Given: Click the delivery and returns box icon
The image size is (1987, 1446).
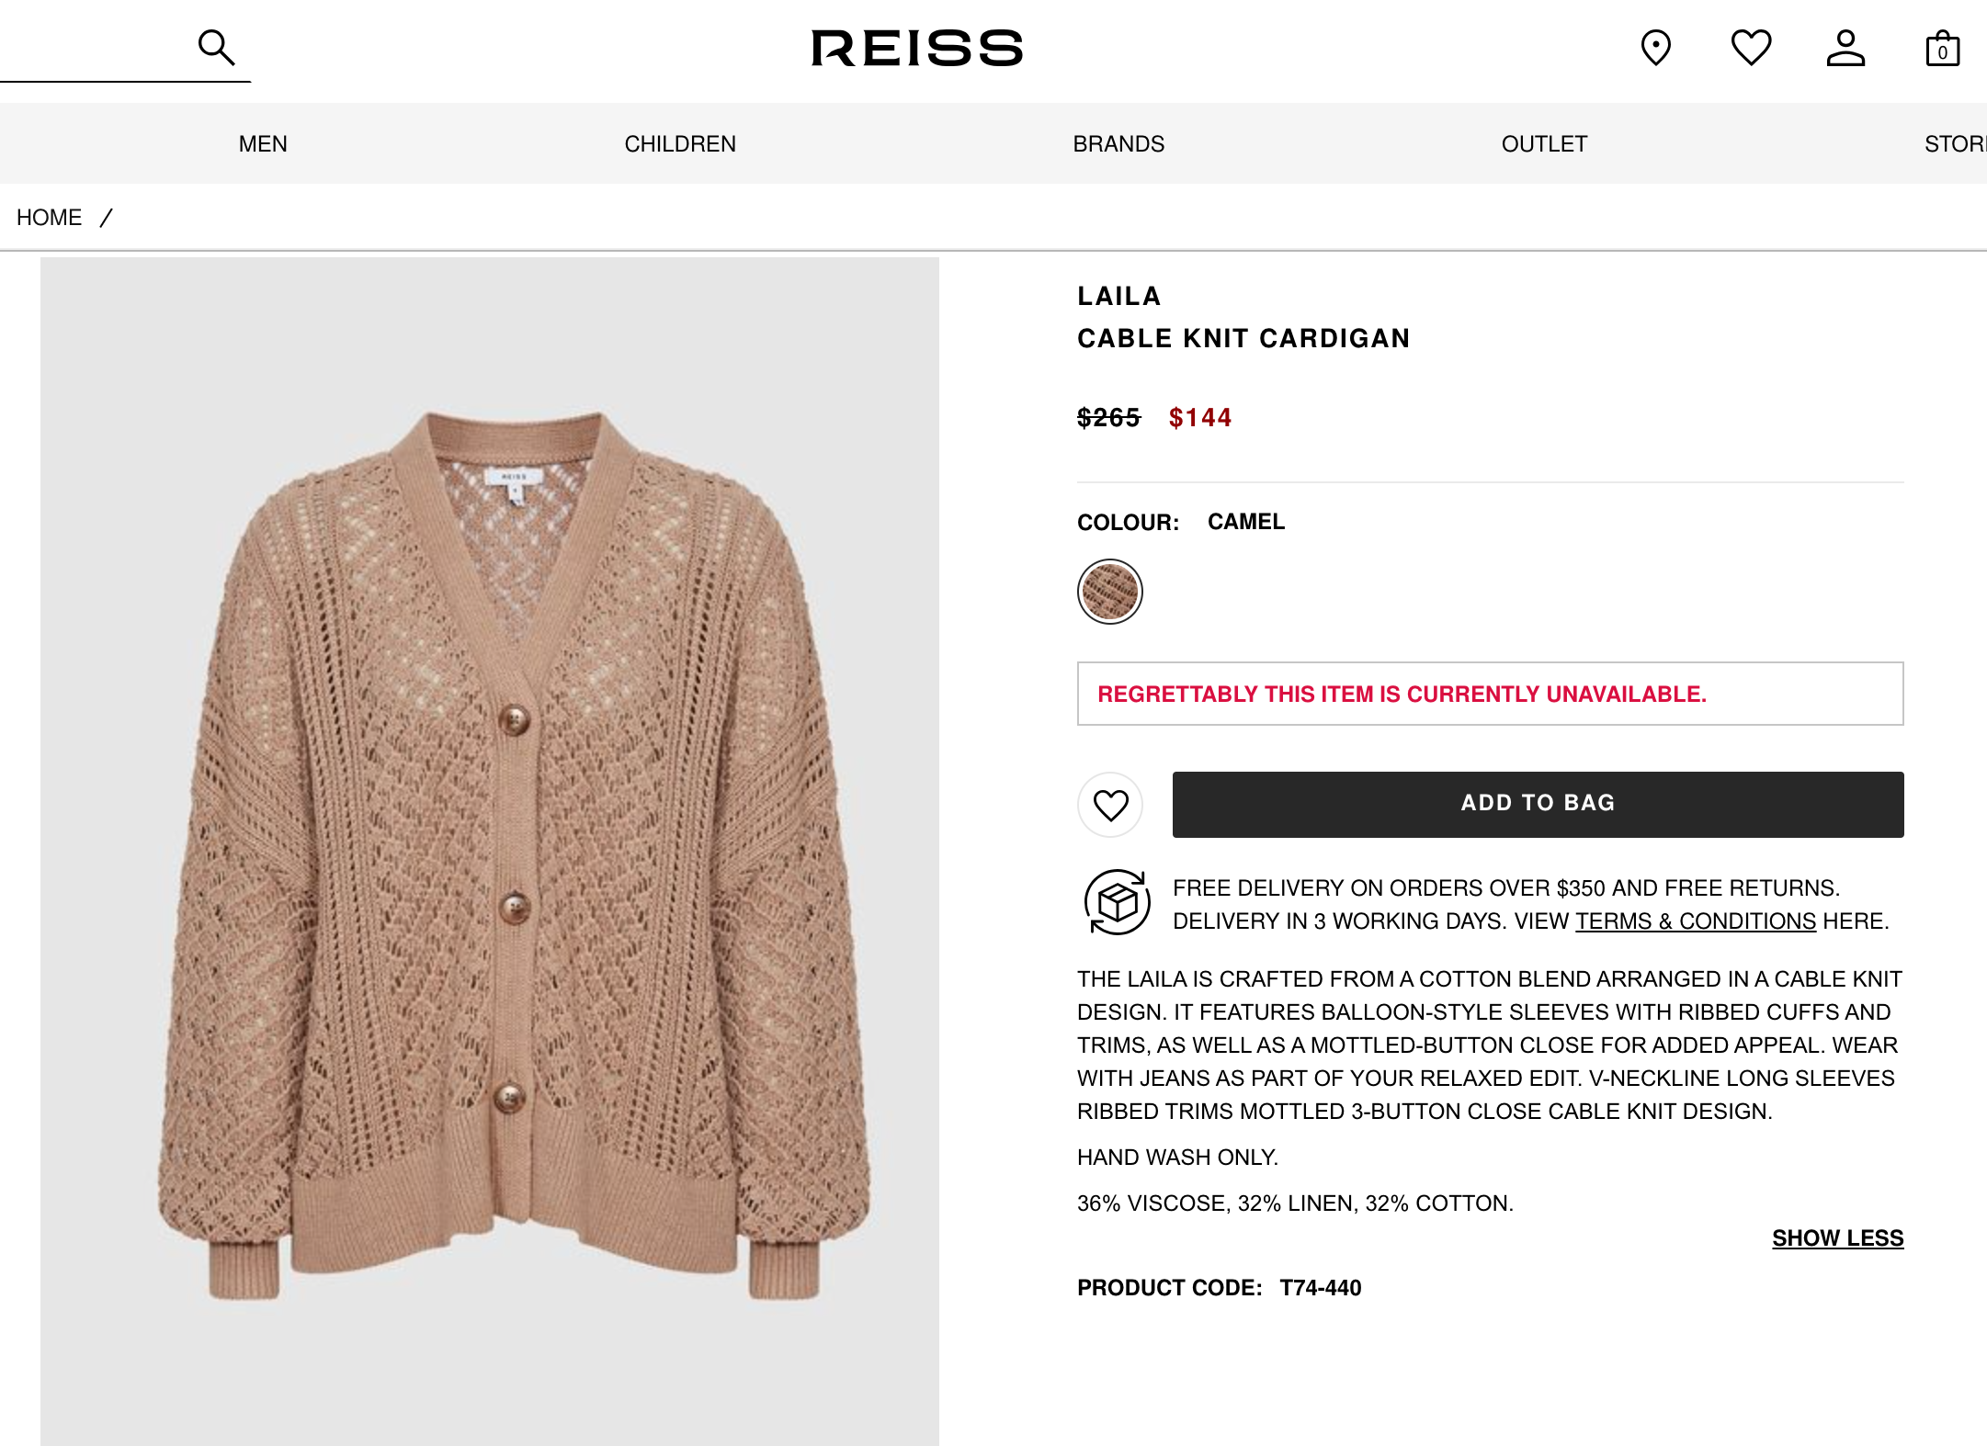Looking at the screenshot, I should (1117, 902).
